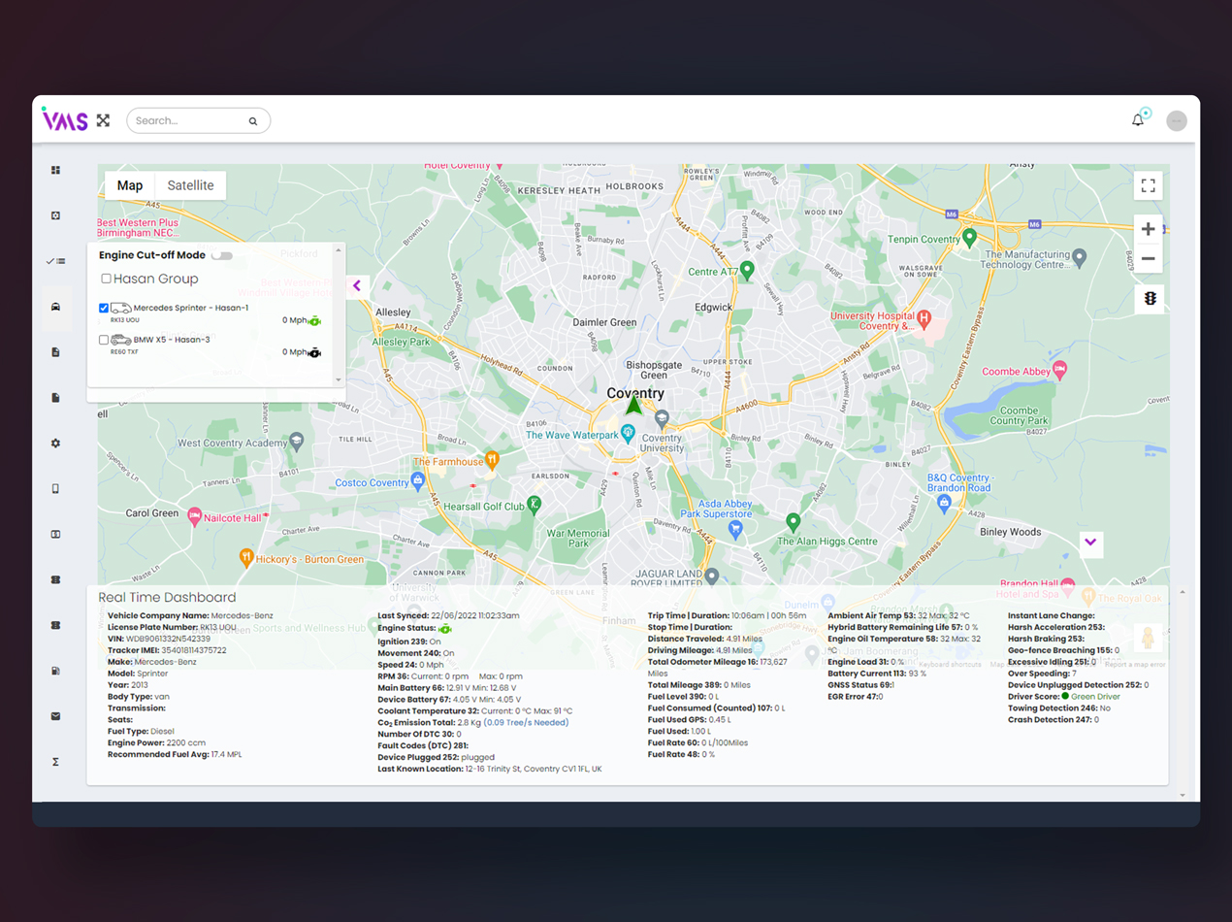This screenshot has height=922, width=1232.
Task: Click the sigma summary icon in sidebar
Action: pos(55,762)
